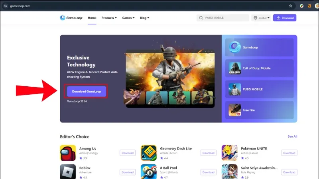Image resolution: width=319 pixels, height=179 pixels.
Task: Click the globe icon in the header
Action: pyautogui.click(x=255, y=18)
